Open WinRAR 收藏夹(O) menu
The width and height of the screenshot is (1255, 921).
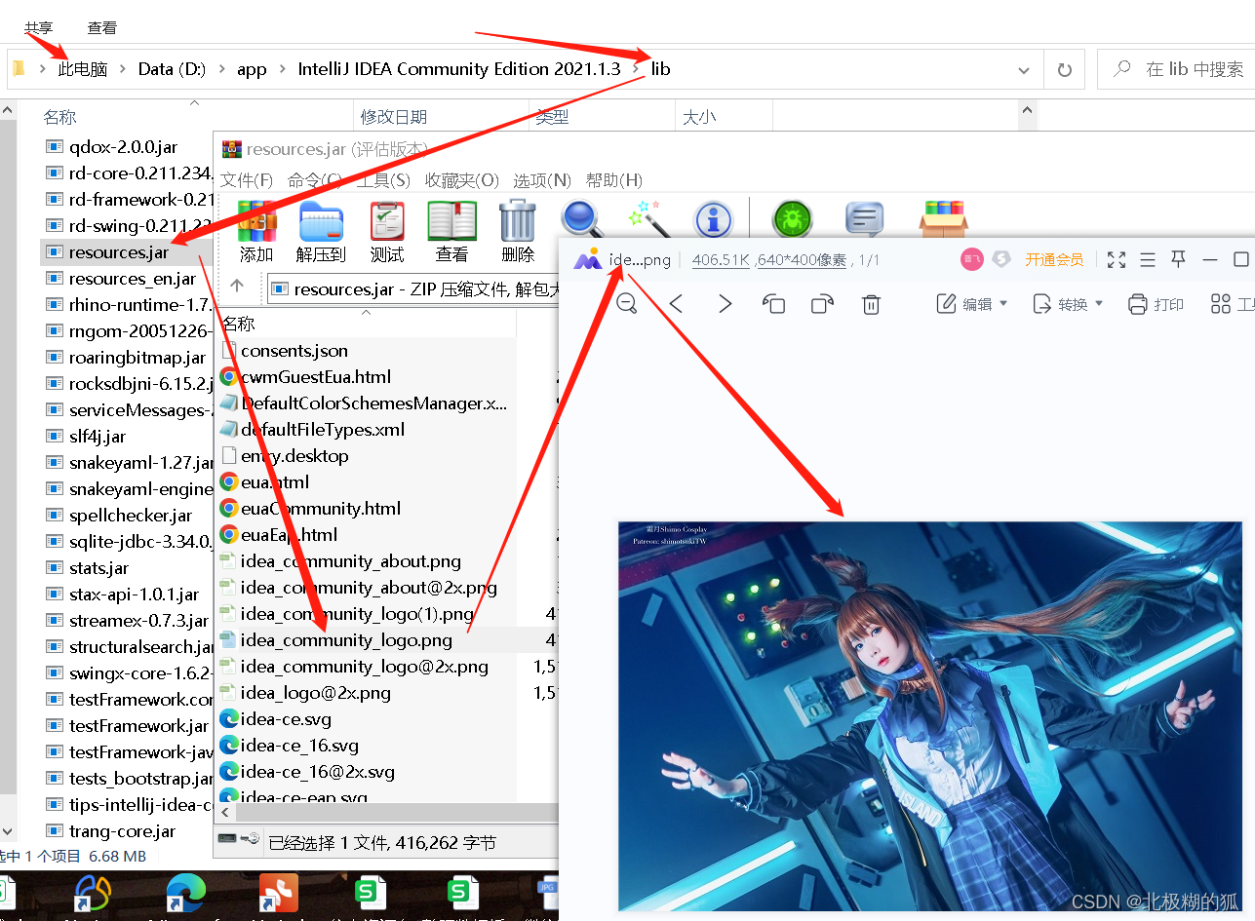[462, 180]
